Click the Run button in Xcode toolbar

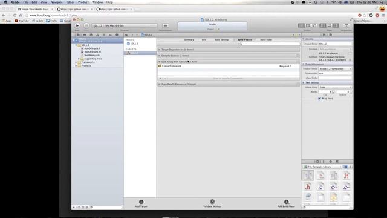tap(77, 25)
